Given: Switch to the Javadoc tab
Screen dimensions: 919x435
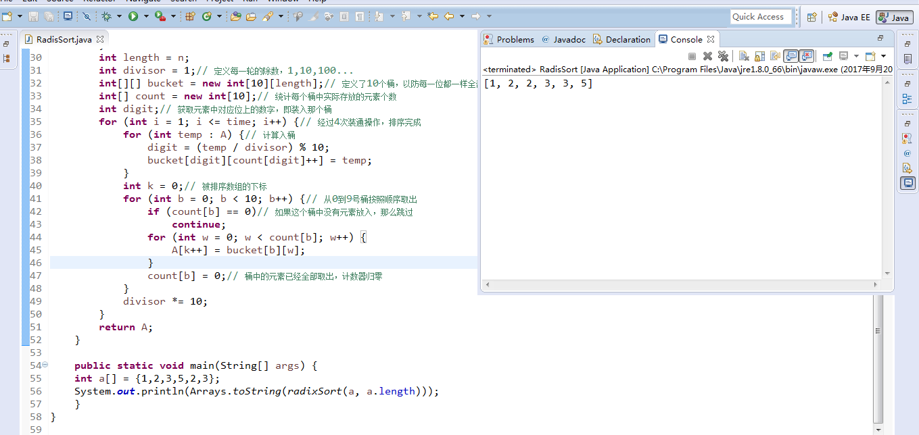Looking at the screenshot, I should (564, 39).
